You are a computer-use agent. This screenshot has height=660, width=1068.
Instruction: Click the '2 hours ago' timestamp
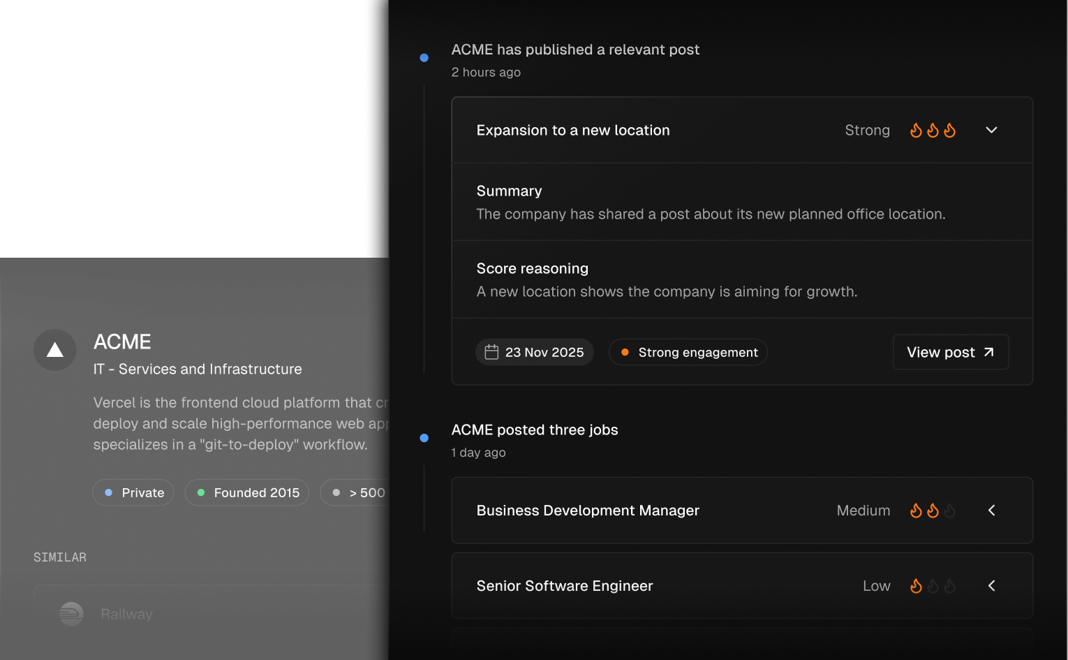pyautogui.click(x=486, y=72)
